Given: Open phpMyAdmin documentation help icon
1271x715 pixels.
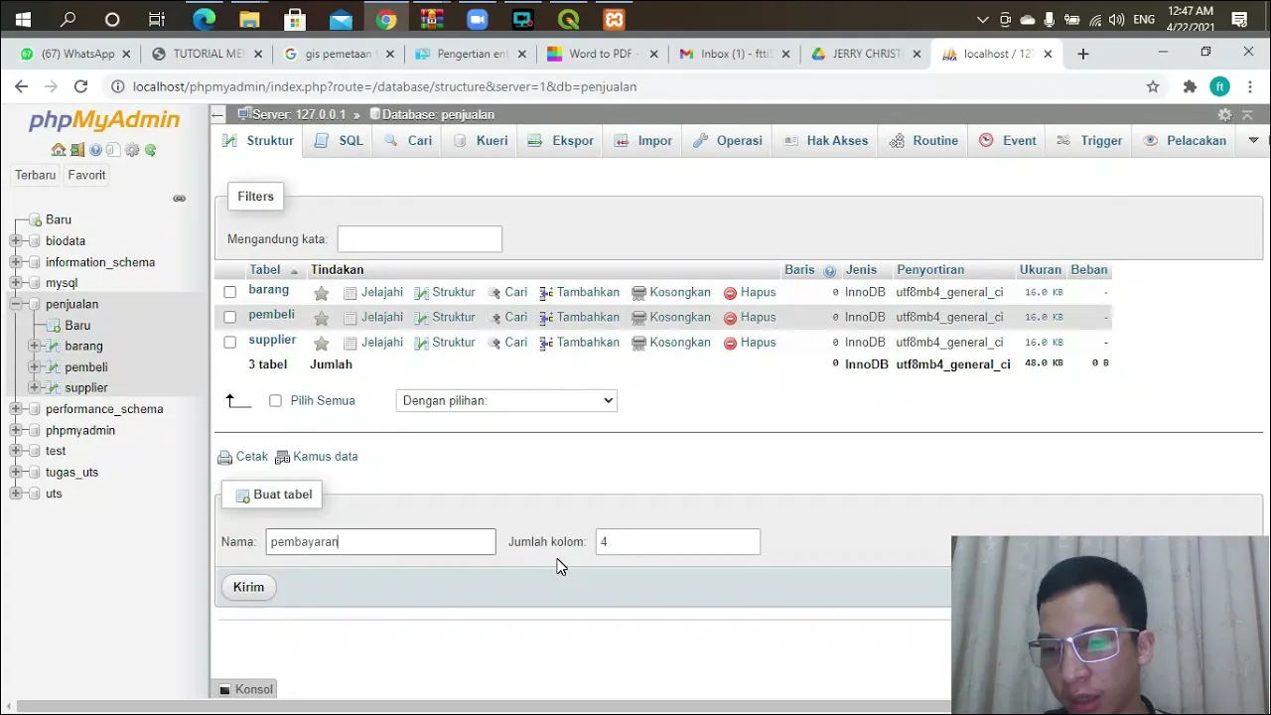Looking at the screenshot, I should pyautogui.click(x=95, y=150).
